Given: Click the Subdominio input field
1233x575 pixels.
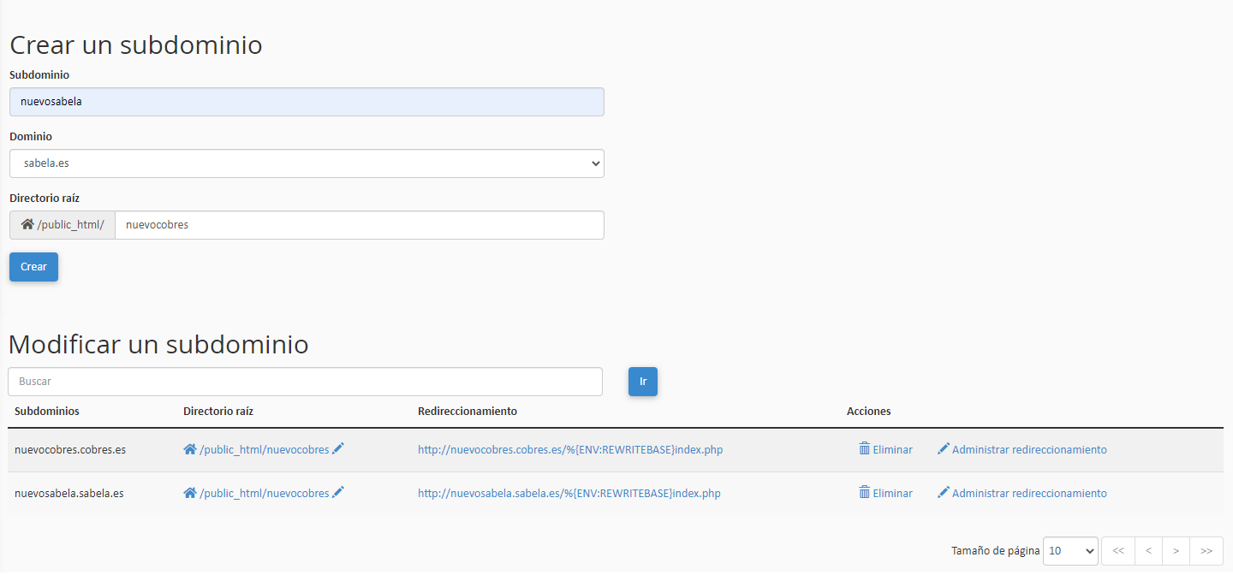Looking at the screenshot, I should pos(307,102).
